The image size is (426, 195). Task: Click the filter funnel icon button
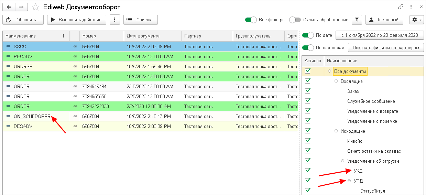pyautogui.click(x=357, y=20)
